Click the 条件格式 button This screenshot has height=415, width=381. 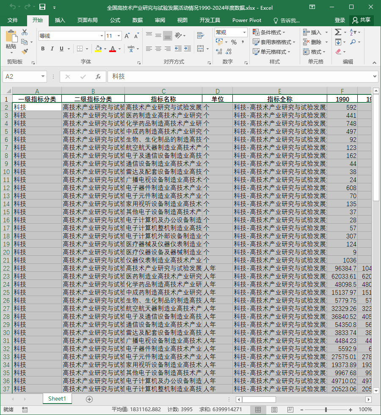click(x=269, y=32)
